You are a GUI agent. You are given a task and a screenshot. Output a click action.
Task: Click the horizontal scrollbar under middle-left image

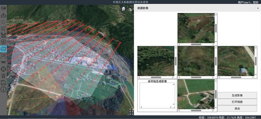point(156,77)
